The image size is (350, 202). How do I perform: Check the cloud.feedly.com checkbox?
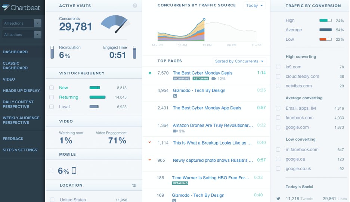coord(278,76)
